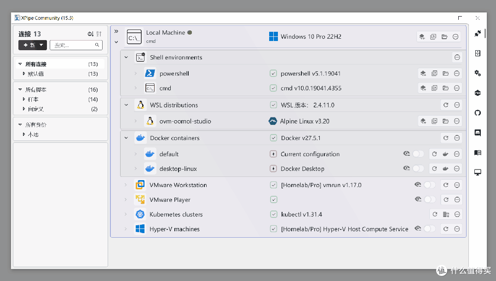Open file browser sidebar icon
The image size is (496, 281).
pos(478,53)
